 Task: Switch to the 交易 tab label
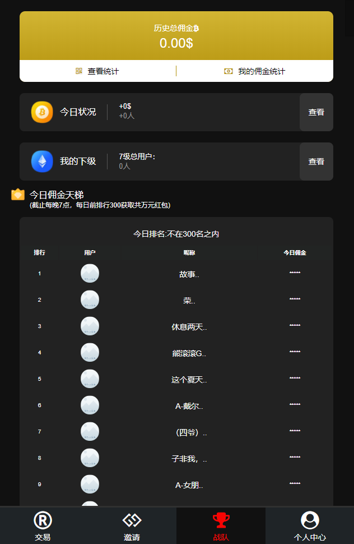(x=43, y=537)
